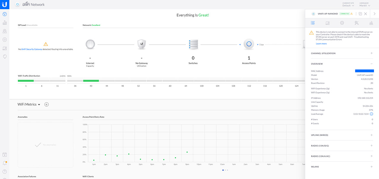Click the 9pm retry rate data point
Viewport: 379px width, 179px height.
(187, 152)
